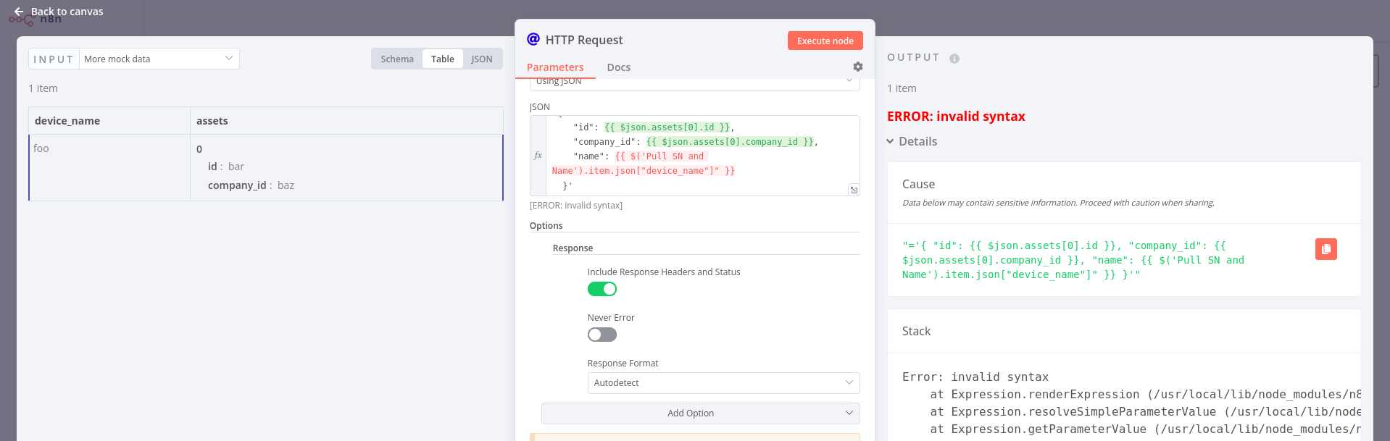Click the copy error cause icon
This screenshot has width=1390, height=441.
pyautogui.click(x=1326, y=249)
